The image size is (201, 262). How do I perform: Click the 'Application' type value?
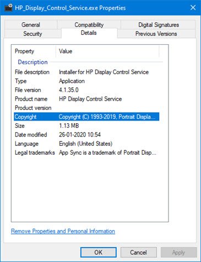pyautogui.click(x=72, y=81)
